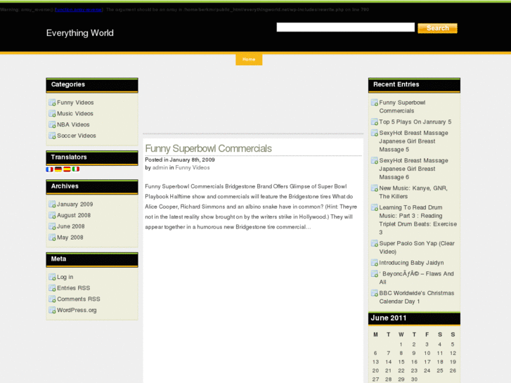Click icon beside New Music: Kanye entry
The width and height of the screenshot is (511, 383).
coord(375,188)
